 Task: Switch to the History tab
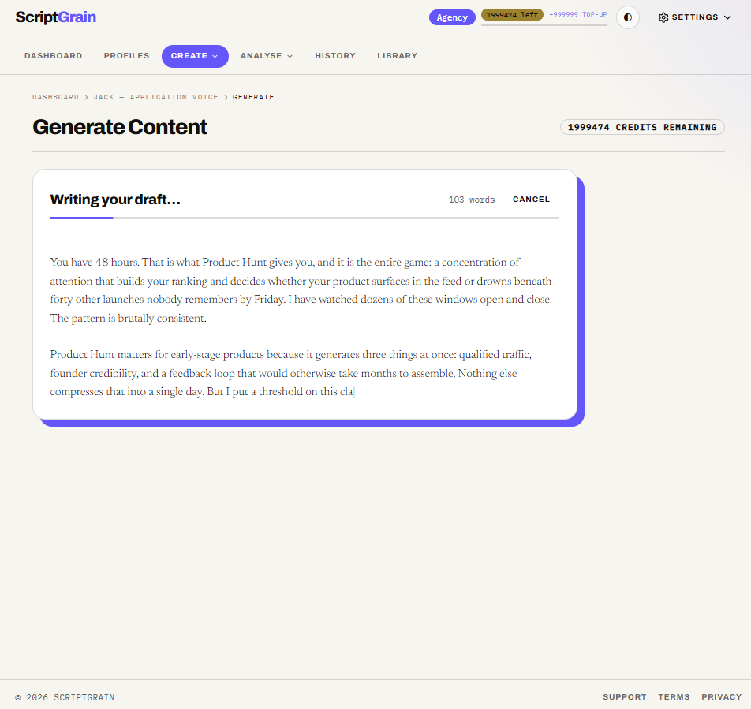(x=335, y=56)
